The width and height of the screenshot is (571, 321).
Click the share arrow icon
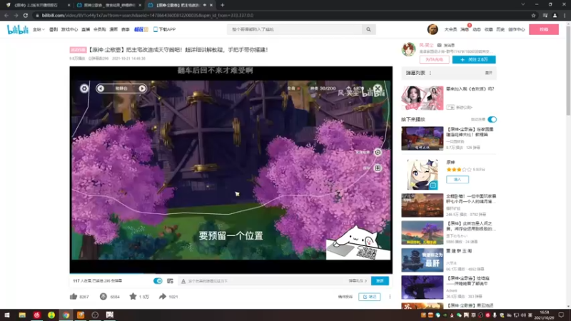point(163,297)
